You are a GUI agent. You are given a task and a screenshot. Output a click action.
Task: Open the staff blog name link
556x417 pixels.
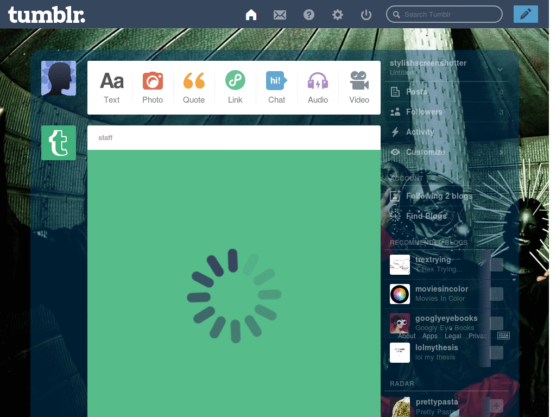click(105, 137)
